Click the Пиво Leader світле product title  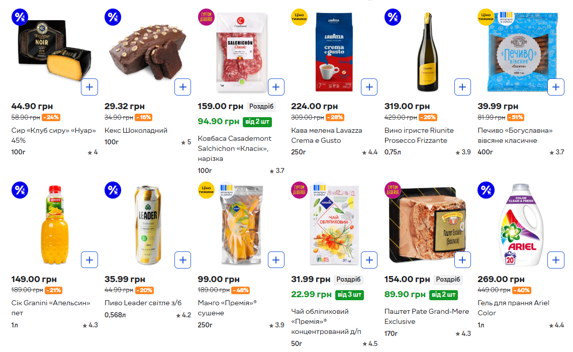click(143, 303)
